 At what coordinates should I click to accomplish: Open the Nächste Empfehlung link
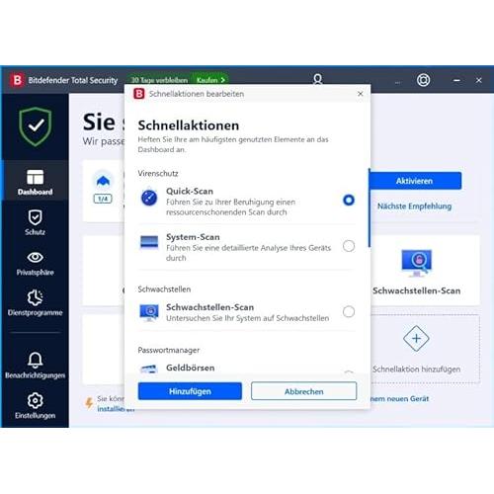pos(414,206)
